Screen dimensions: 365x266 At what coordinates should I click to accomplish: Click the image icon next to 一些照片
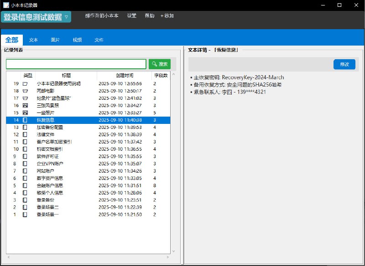[25, 113]
